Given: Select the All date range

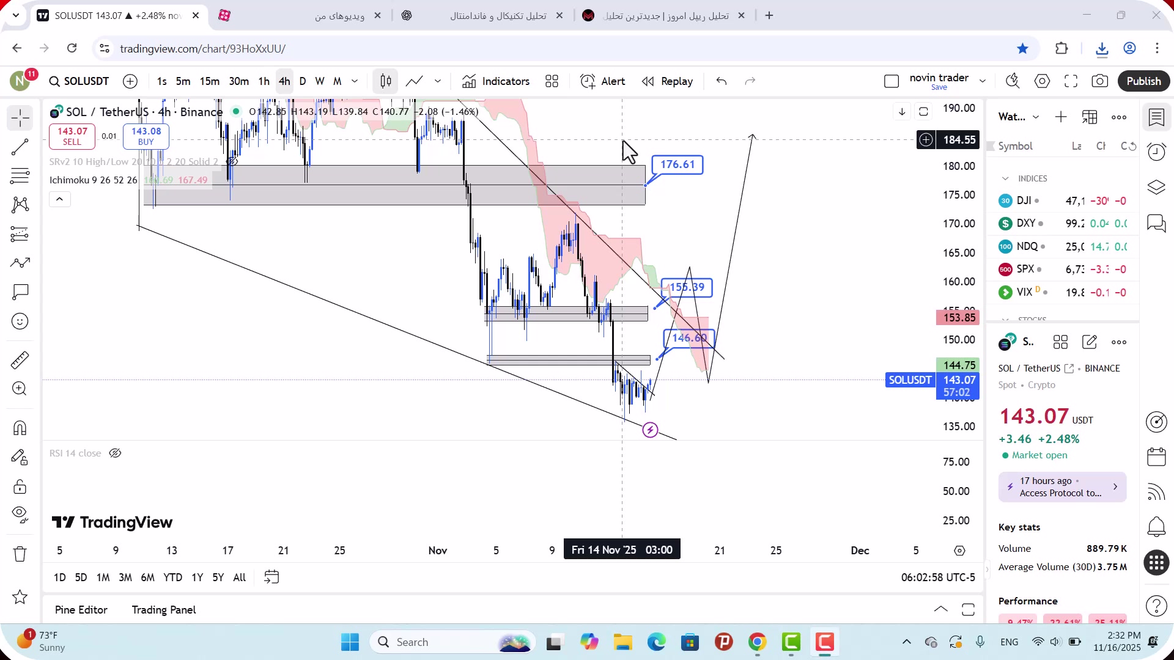Looking at the screenshot, I should [240, 577].
